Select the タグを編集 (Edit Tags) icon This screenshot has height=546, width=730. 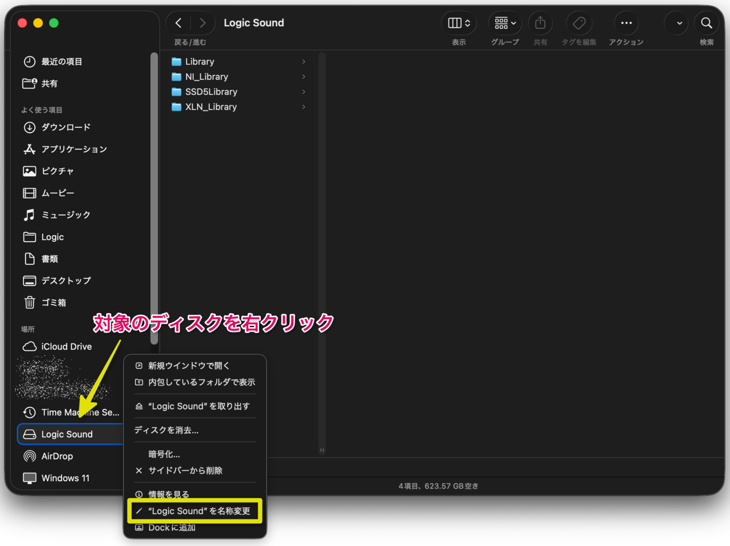[x=579, y=23]
